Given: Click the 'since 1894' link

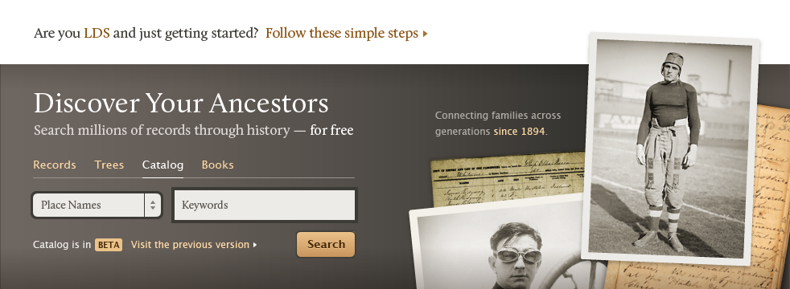Looking at the screenshot, I should pyautogui.click(x=519, y=132).
